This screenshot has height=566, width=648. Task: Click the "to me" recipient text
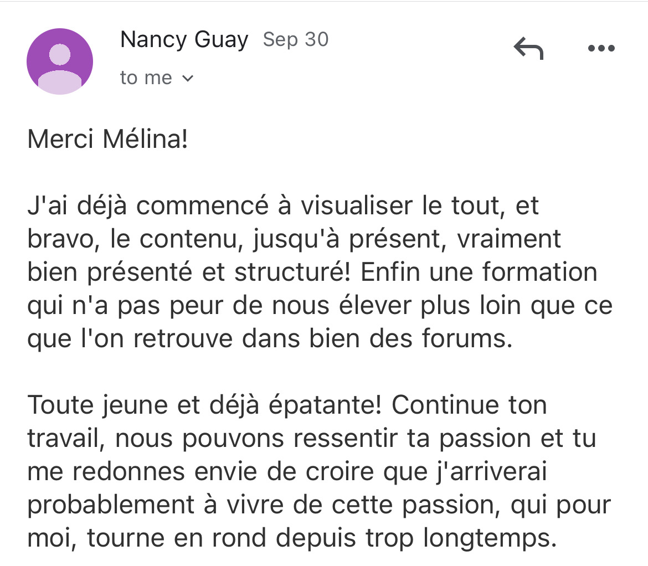(x=146, y=78)
